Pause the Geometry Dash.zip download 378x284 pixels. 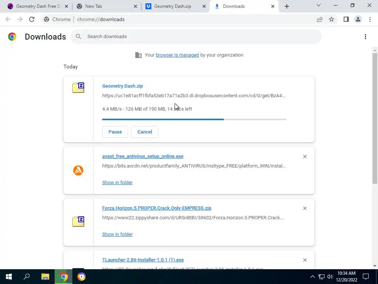tap(115, 132)
